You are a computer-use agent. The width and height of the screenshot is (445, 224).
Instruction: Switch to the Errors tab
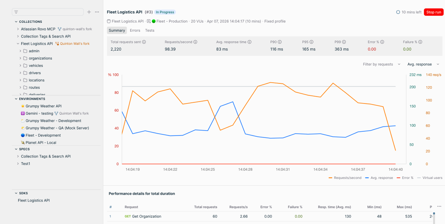pyautogui.click(x=135, y=31)
